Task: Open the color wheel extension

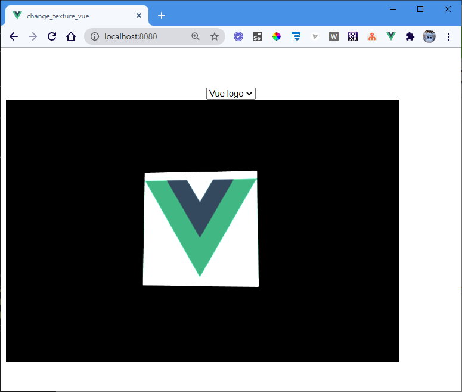Action: [x=277, y=36]
